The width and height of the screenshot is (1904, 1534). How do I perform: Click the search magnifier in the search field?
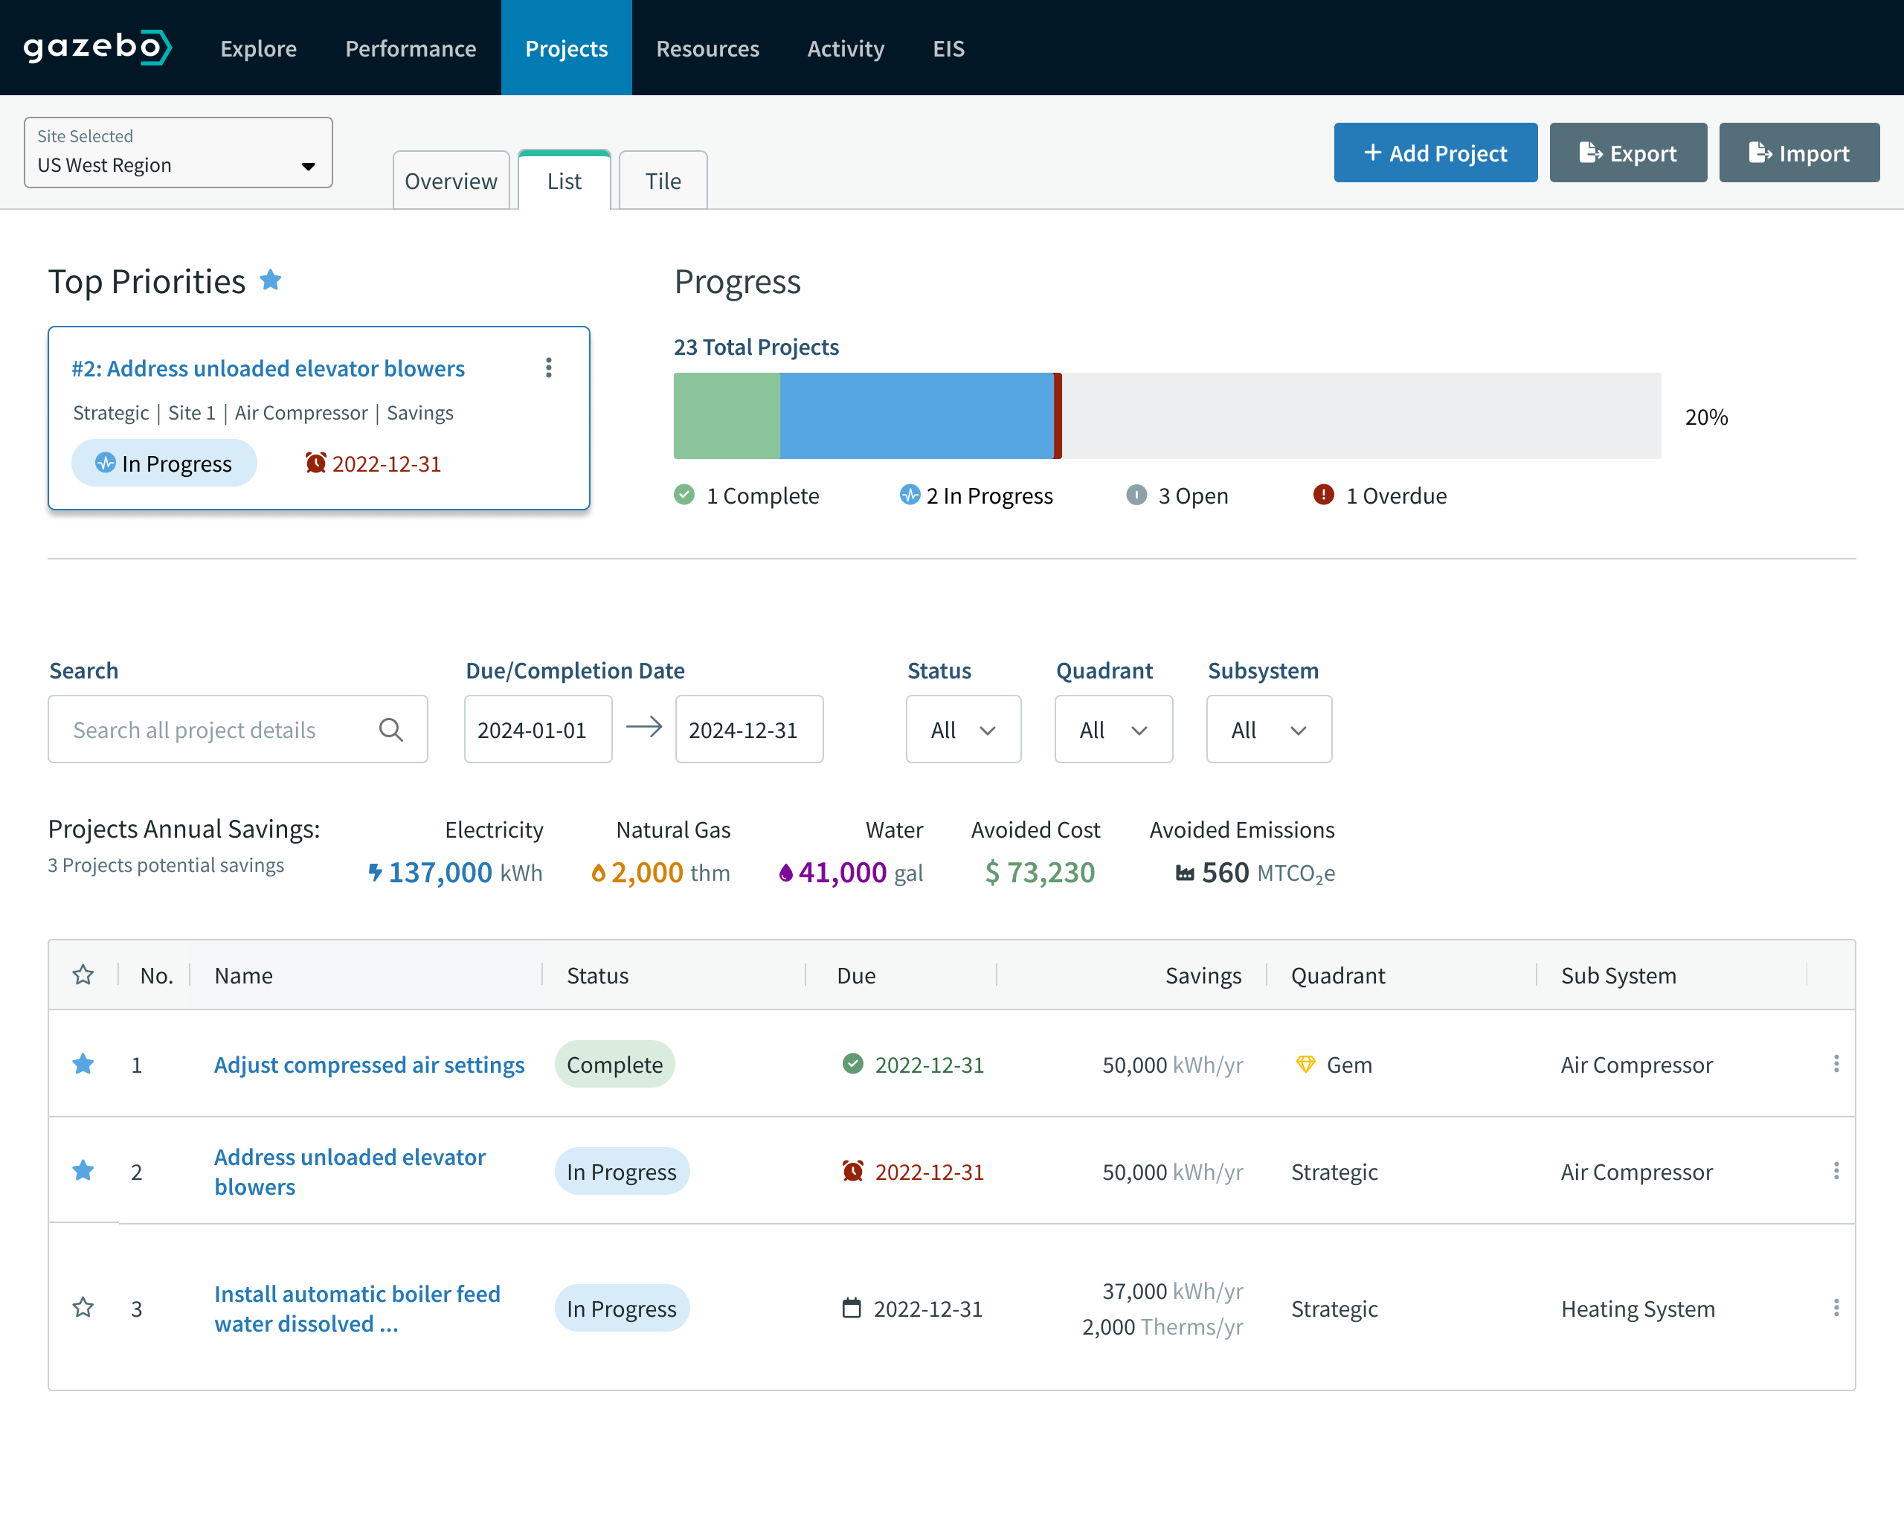click(x=390, y=729)
